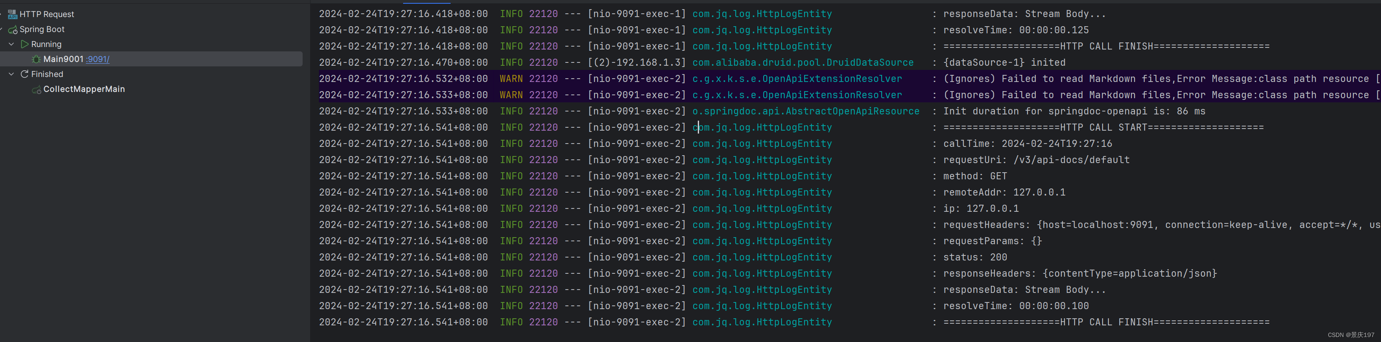
Task: Select the Running tree label
Action: [46, 45]
